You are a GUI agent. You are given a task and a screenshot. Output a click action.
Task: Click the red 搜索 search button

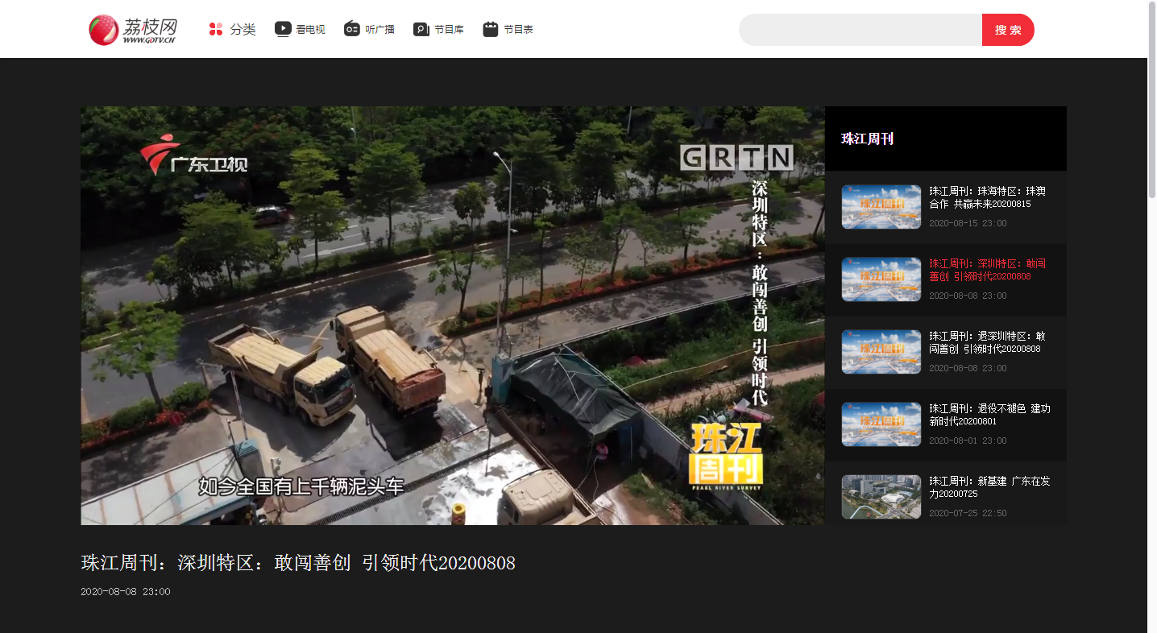(1008, 30)
